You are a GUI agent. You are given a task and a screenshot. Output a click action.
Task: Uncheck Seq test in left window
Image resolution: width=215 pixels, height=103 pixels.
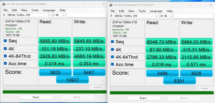point(5,41)
